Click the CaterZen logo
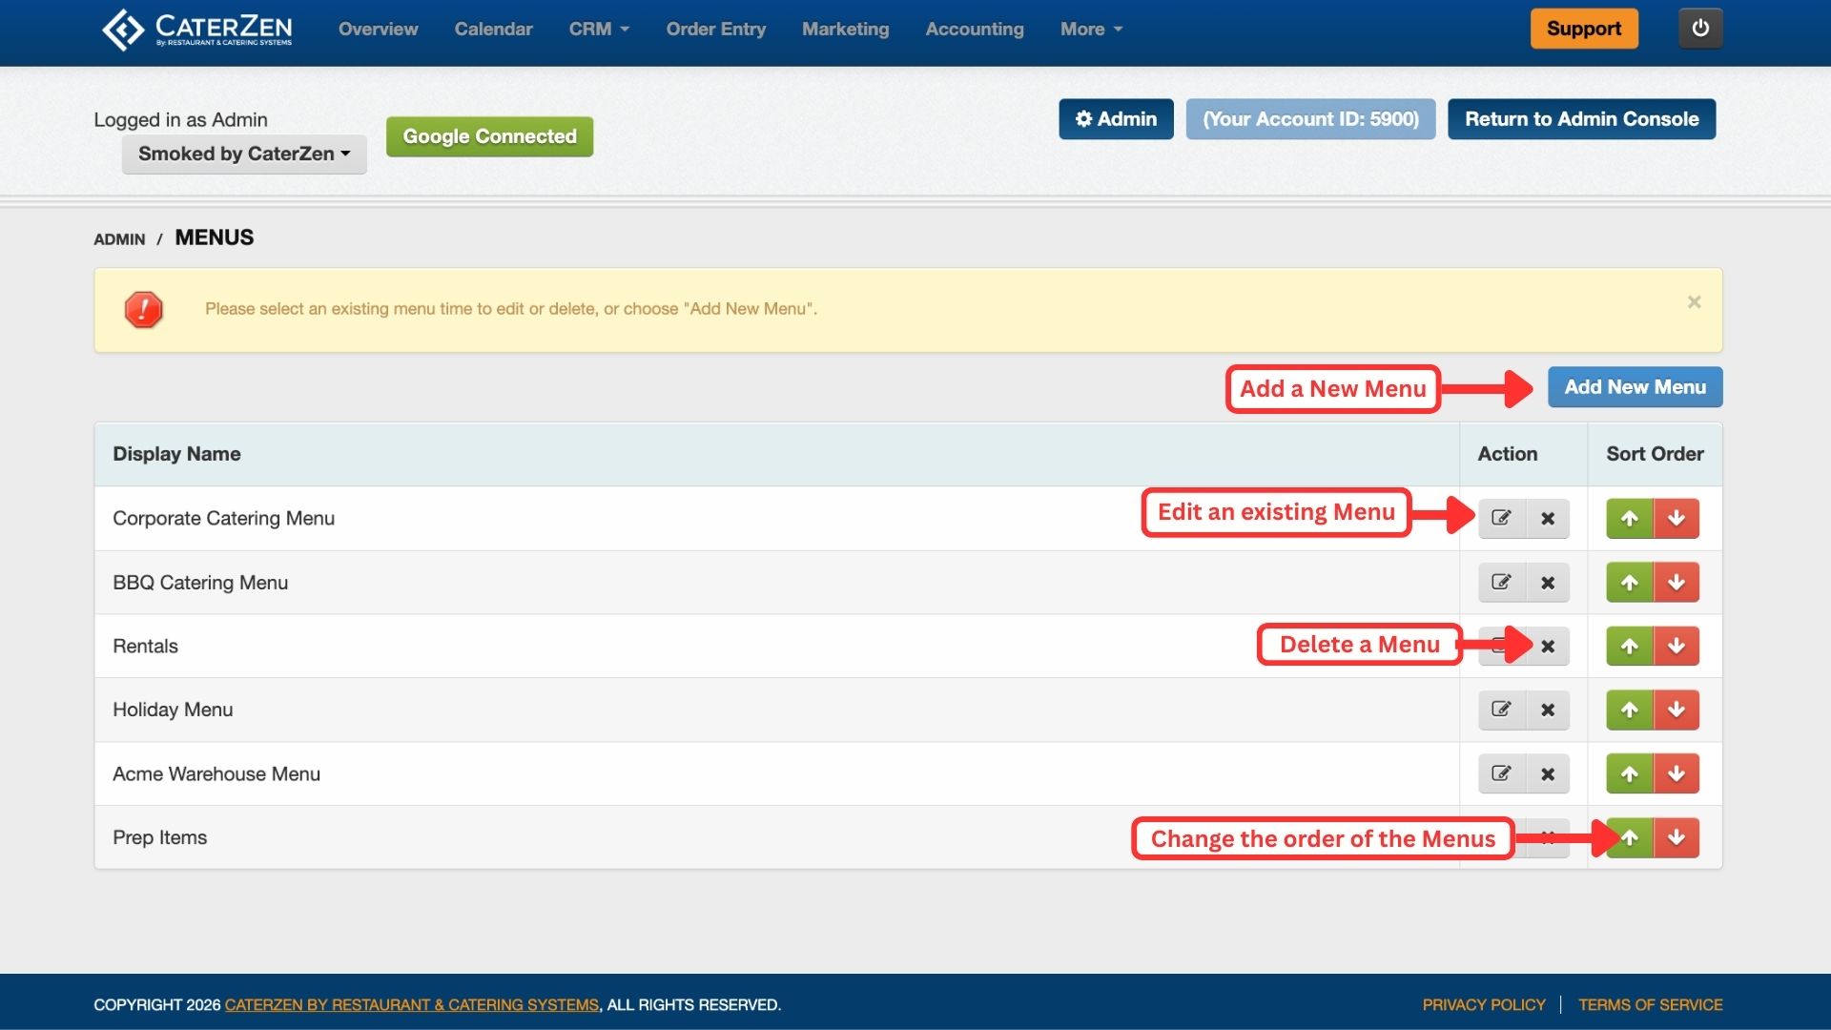The height and width of the screenshot is (1030, 1831). coord(197,29)
